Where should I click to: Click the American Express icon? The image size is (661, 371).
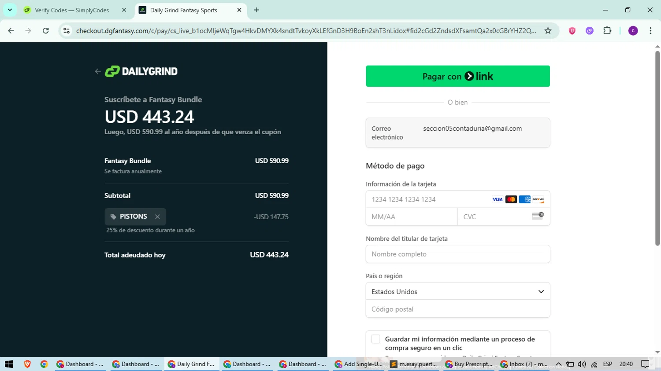(x=525, y=199)
